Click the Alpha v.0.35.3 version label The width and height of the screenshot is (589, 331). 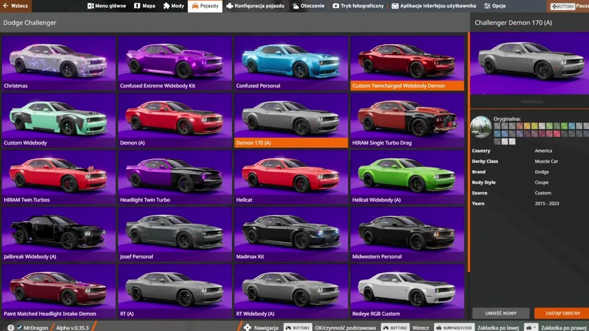pos(73,328)
